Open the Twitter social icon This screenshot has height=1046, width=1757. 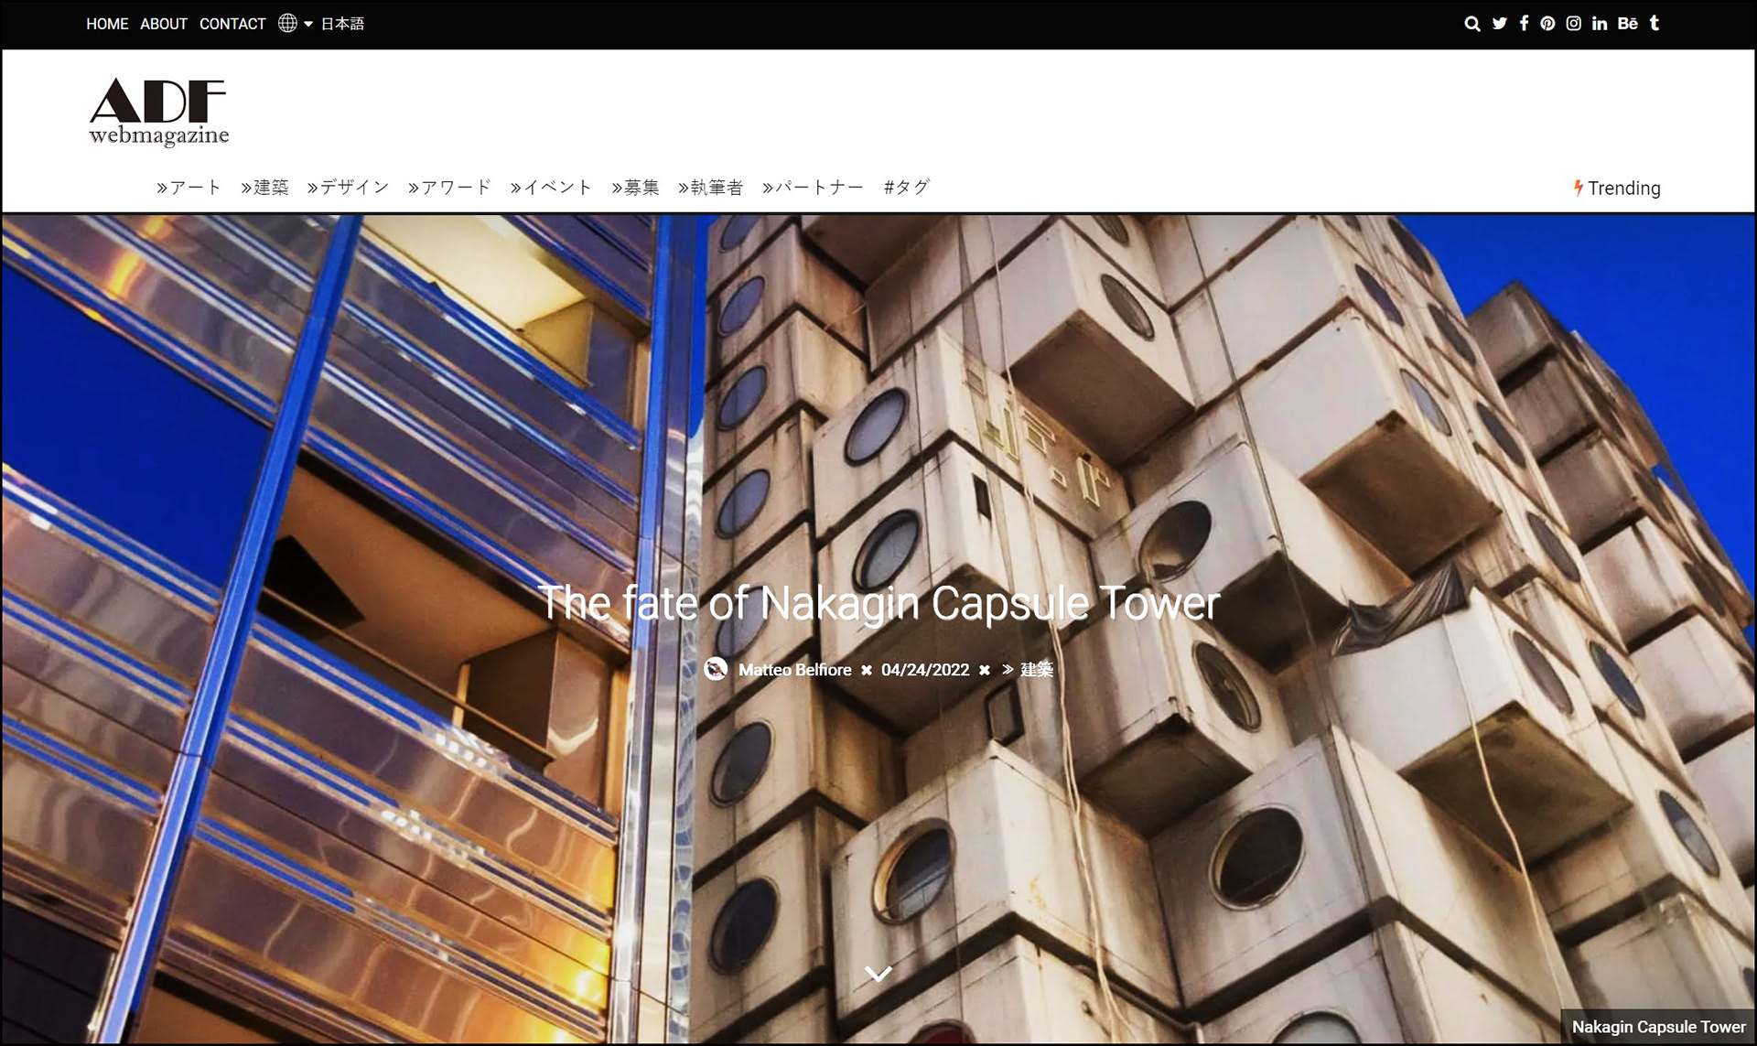tap(1499, 24)
